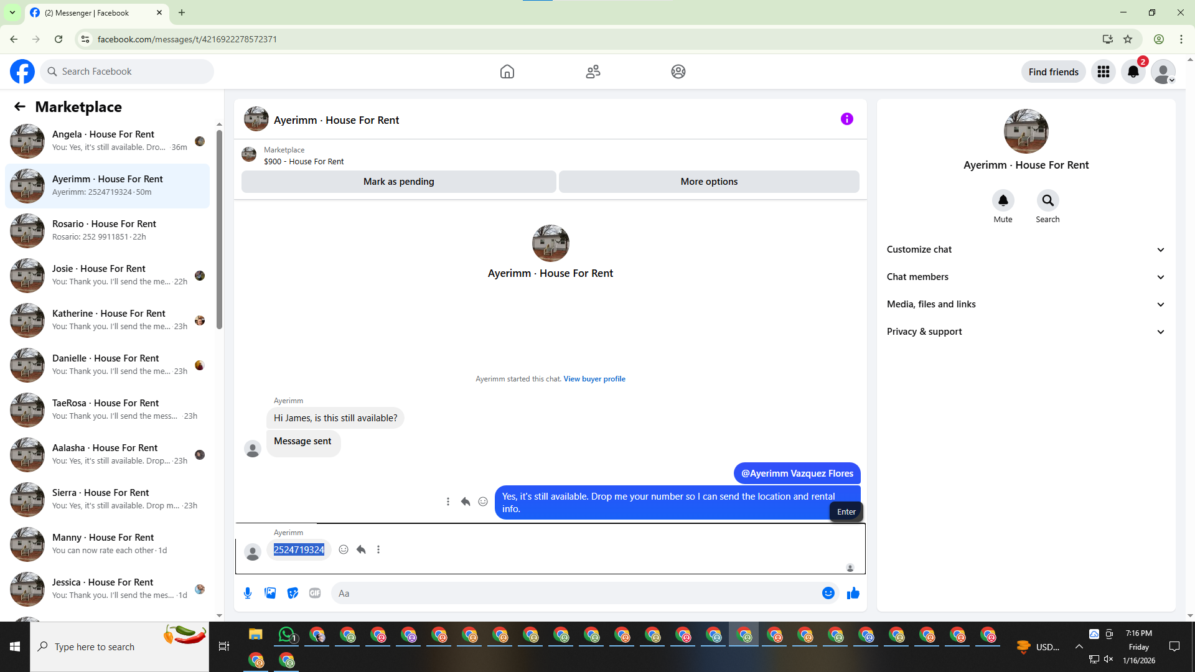Mute this conversation
This screenshot has height=672, width=1195.
click(1003, 200)
